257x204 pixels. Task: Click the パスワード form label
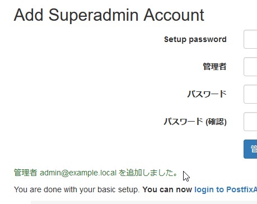[x=207, y=94]
